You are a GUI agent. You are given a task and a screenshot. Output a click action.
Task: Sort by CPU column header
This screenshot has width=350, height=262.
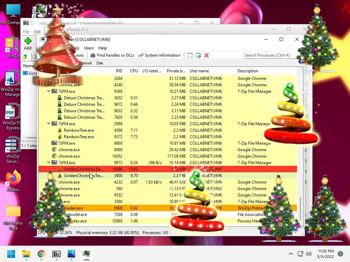pos(132,71)
